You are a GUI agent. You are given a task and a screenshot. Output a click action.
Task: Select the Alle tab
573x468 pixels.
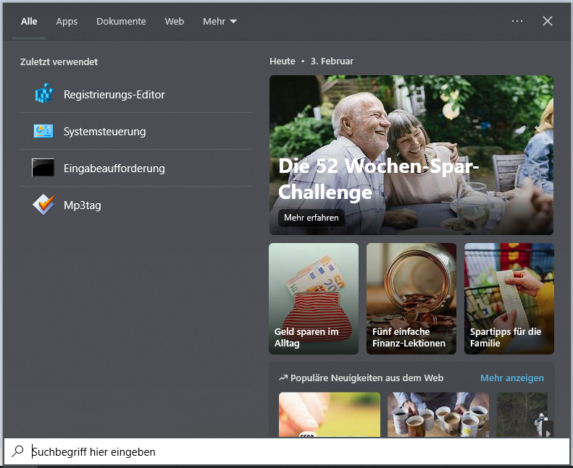pos(29,22)
